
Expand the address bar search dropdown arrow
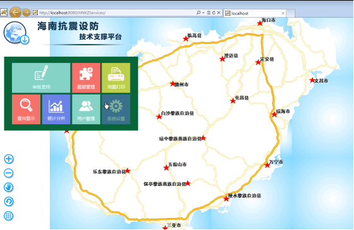pyautogui.click(x=203, y=13)
